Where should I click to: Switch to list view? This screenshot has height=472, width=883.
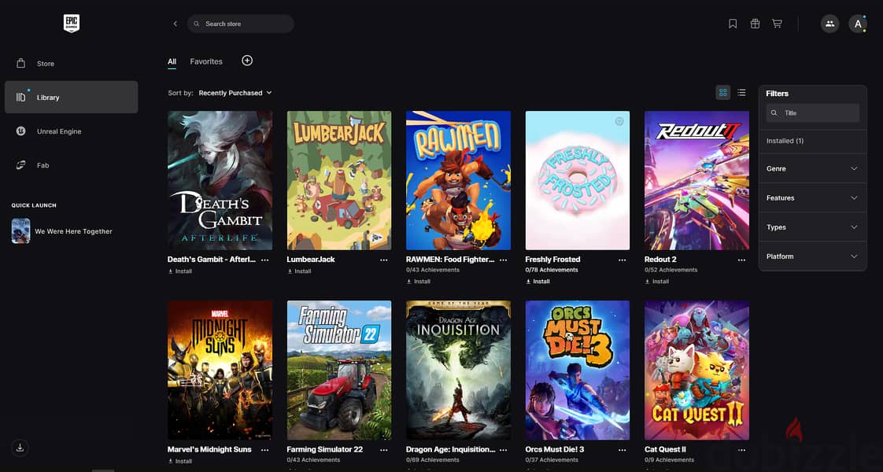click(x=741, y=93)
